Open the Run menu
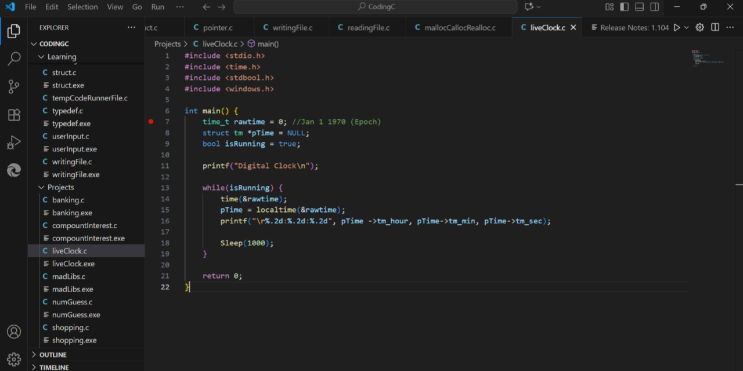Image resolution: width=743 pixels, height=371 pixels. (157, 7)
